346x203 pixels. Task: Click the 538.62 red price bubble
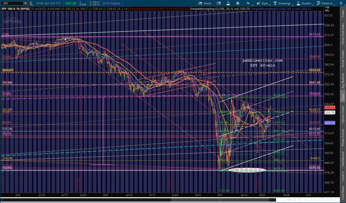point(330,108)
